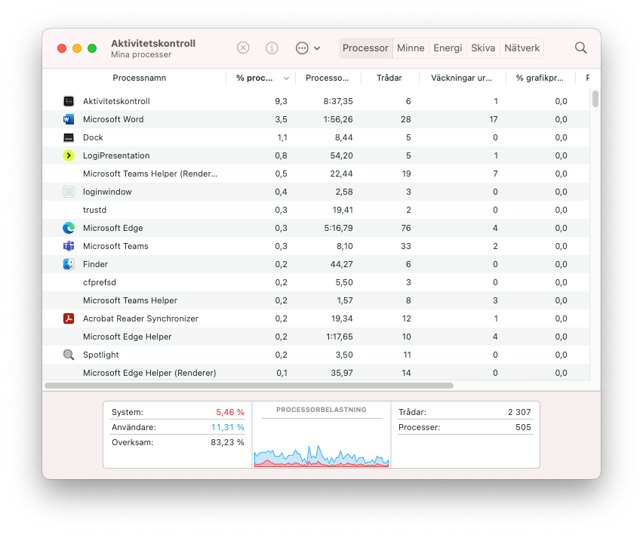Click the horizontal scrollbar under process list

(x=249, y=386)
